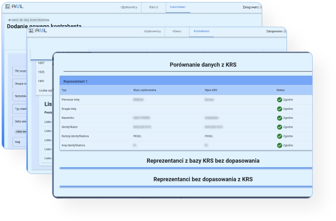The width and height of the screenshot is (336, 221).
Task: Open the Klienci tab in the middle window
Action: coord(177,31)
